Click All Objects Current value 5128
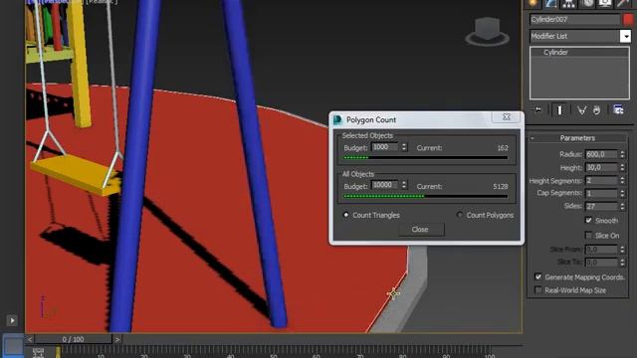The height and width of the screenshot is (358, 637). 501,186
